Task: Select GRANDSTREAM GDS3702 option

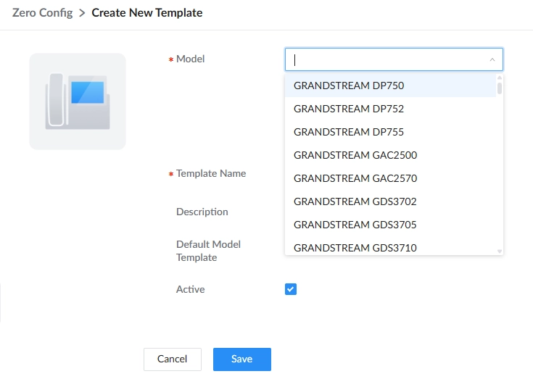Action: [390, 201]
